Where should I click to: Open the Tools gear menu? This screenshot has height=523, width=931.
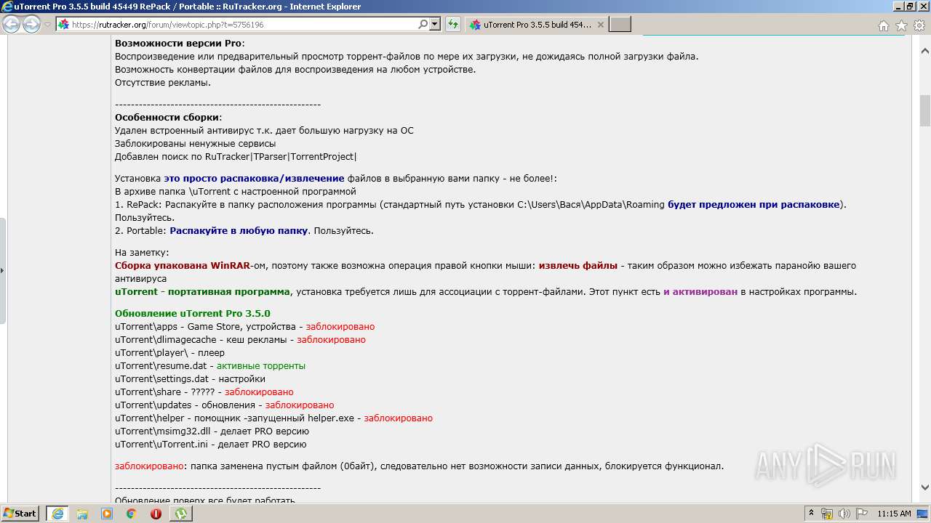(919, 25)
